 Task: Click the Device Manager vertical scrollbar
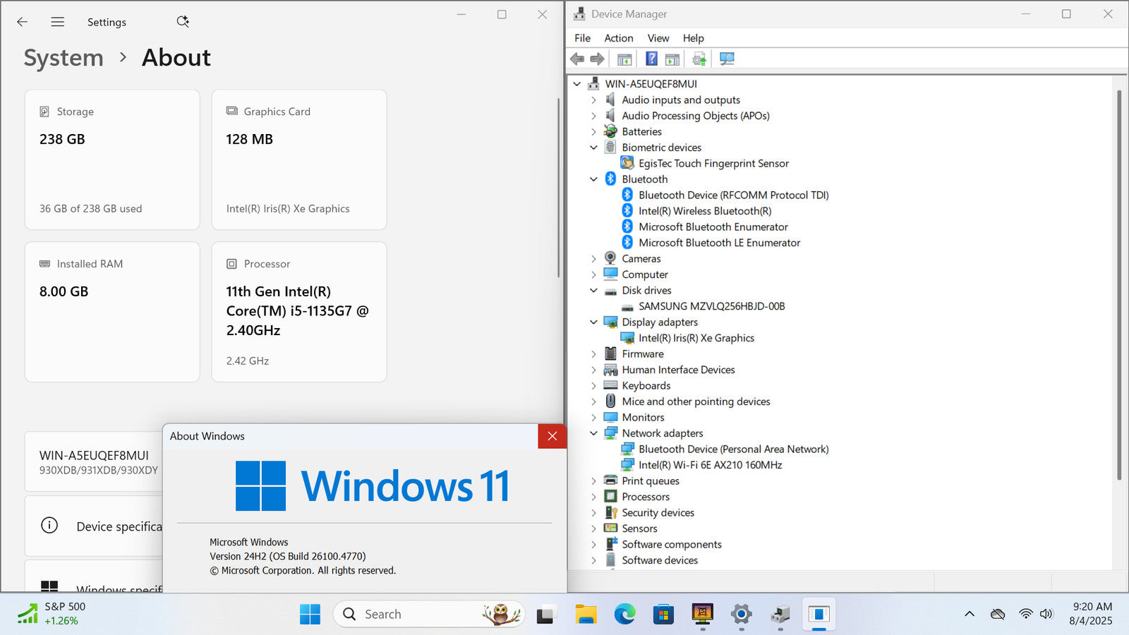tap(1119, 282)
